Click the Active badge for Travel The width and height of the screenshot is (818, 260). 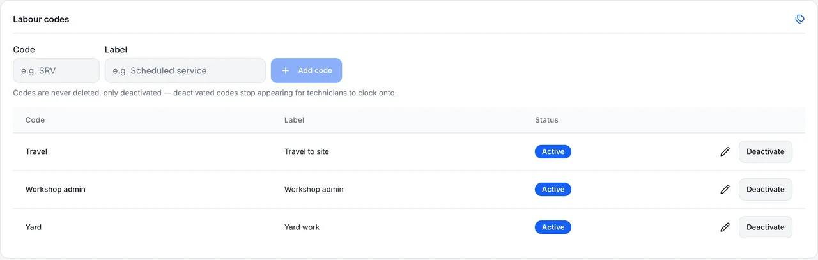coord(553,152)
